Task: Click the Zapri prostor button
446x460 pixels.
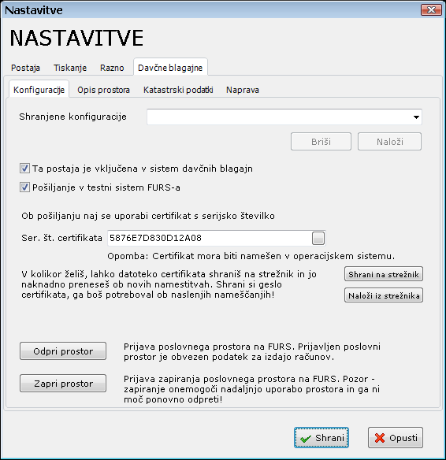Action: tap(63, 383)
